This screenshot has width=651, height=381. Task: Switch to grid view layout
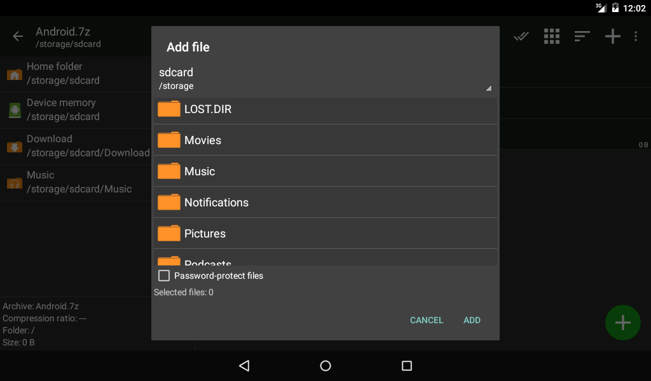(x=551, y=36)
